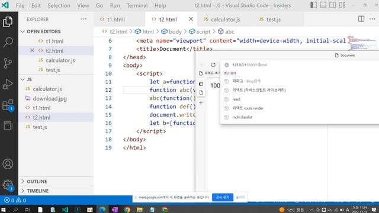Toggle the Secondary Side Bar layout button
The image size is (379, 213).
coord(333,5)
